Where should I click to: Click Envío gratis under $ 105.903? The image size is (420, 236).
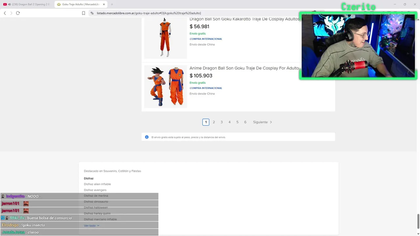click(198, 83)
